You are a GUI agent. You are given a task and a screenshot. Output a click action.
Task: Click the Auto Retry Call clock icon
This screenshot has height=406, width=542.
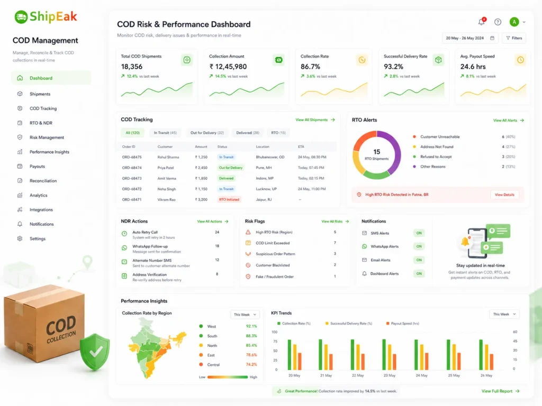click(x=124, y=234)
